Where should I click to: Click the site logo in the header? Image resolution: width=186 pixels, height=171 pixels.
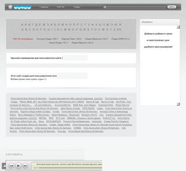point(19,7)
